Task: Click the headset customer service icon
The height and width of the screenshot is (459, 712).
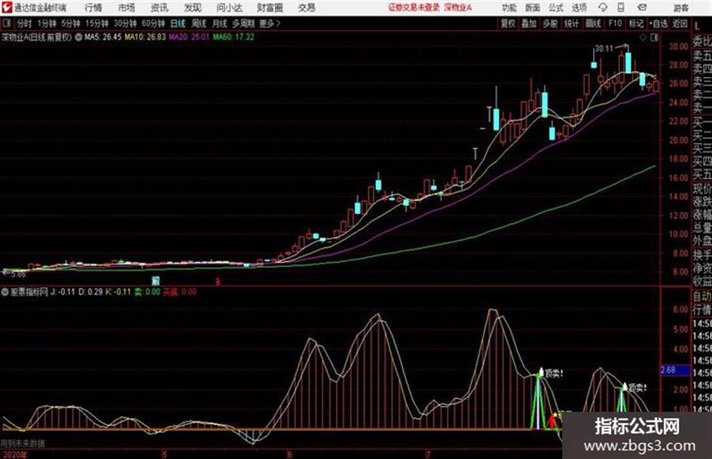Action: point(603,8)
